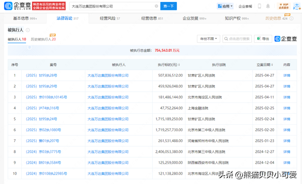Click the 案号 column header
Screen dimensions: 302x184
(x=53, y=65)
